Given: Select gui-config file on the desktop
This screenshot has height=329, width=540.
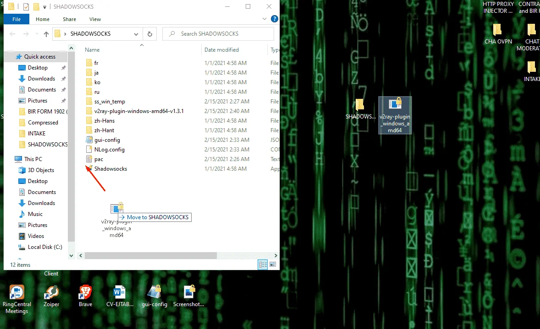Looking at the screenshot, I should point(154,296).
